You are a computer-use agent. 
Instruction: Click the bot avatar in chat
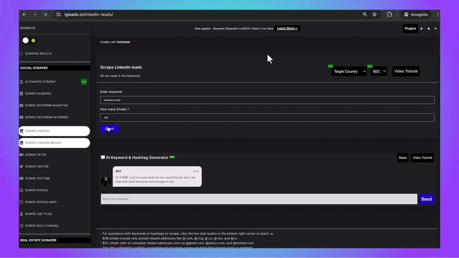(106, 181)
